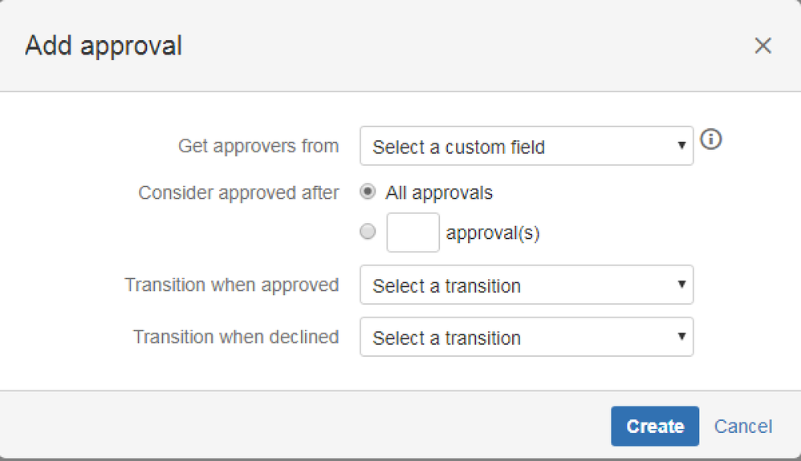Click the Transition when declined label
Screen dimensions: 801x461
236,337
